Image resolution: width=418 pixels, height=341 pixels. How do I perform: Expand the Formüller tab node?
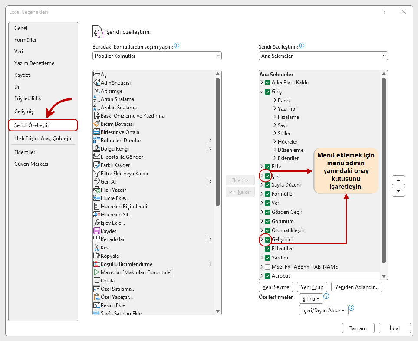262,193
